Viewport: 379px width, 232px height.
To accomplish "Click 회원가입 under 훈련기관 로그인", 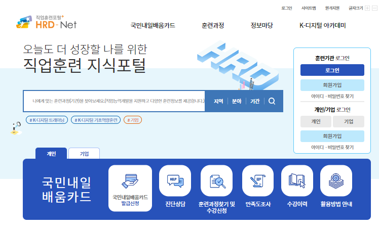I will [x=332, y=85].
